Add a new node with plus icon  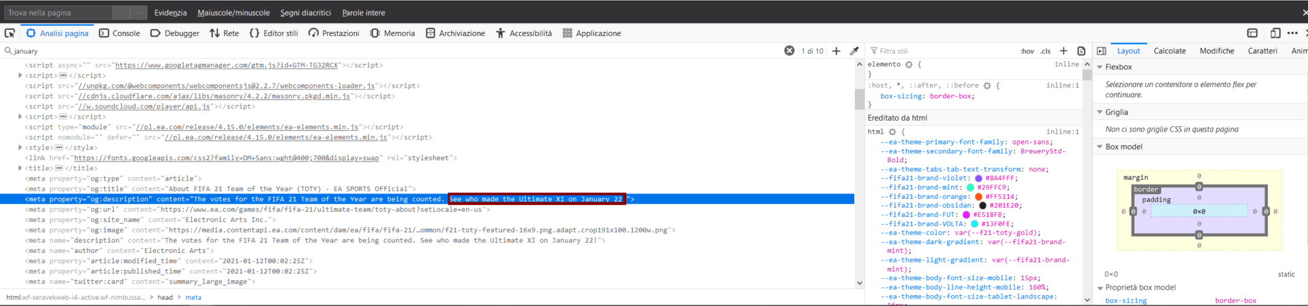pos(836,50)
